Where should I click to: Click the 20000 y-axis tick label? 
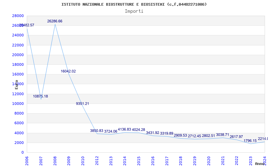pos(18,55)
